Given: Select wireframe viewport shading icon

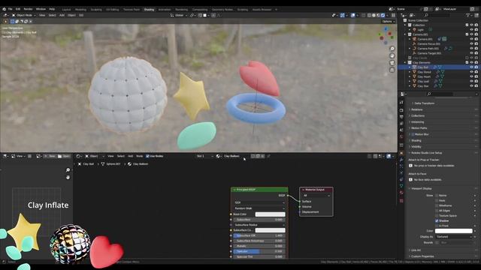Looking at the screenshot, I should (x=369, y=15).
